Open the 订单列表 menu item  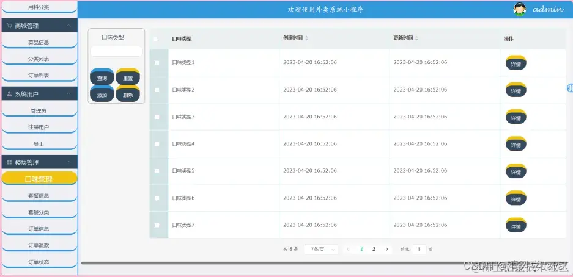(39, 76)
